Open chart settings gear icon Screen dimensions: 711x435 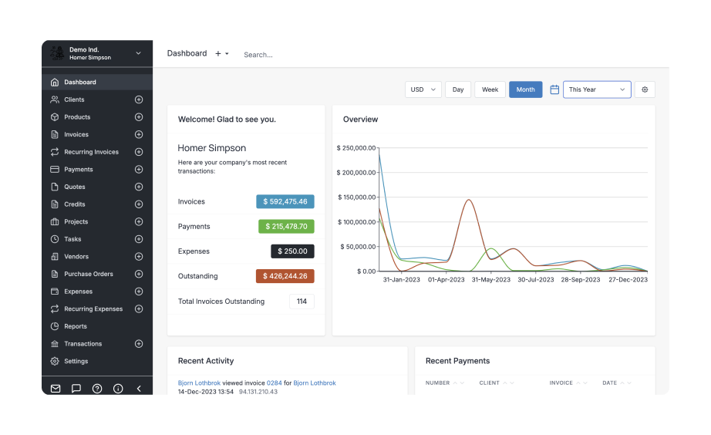point(645,89)
